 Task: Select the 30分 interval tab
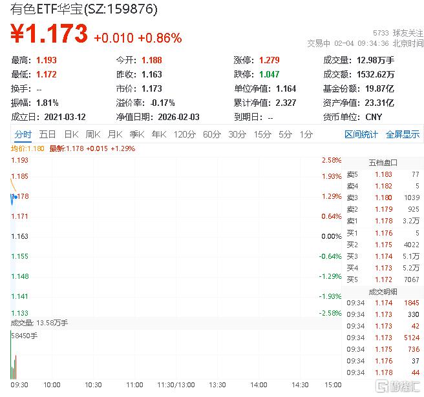point(237,134)
